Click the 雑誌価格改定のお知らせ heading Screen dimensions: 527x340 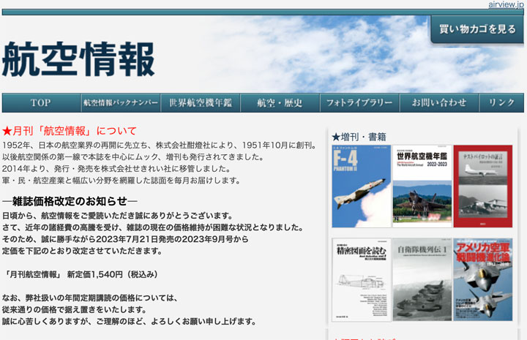coord(70,200)
